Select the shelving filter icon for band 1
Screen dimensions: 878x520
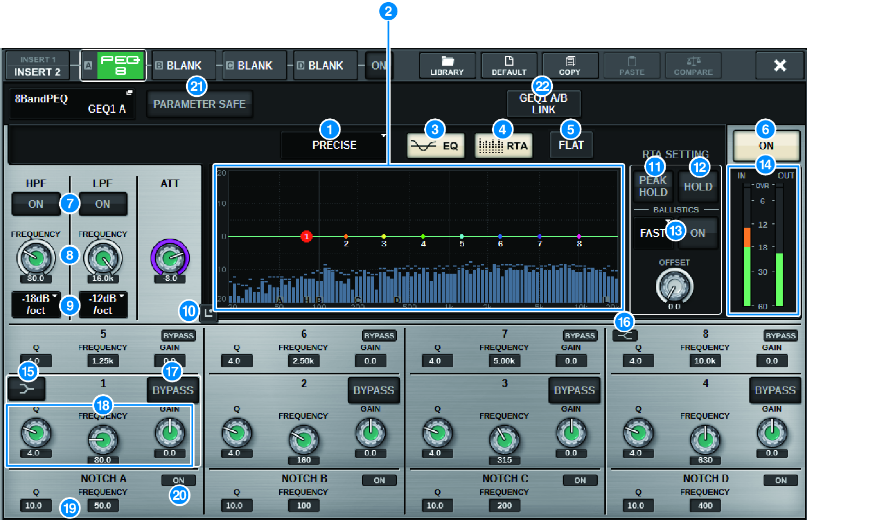26,390
